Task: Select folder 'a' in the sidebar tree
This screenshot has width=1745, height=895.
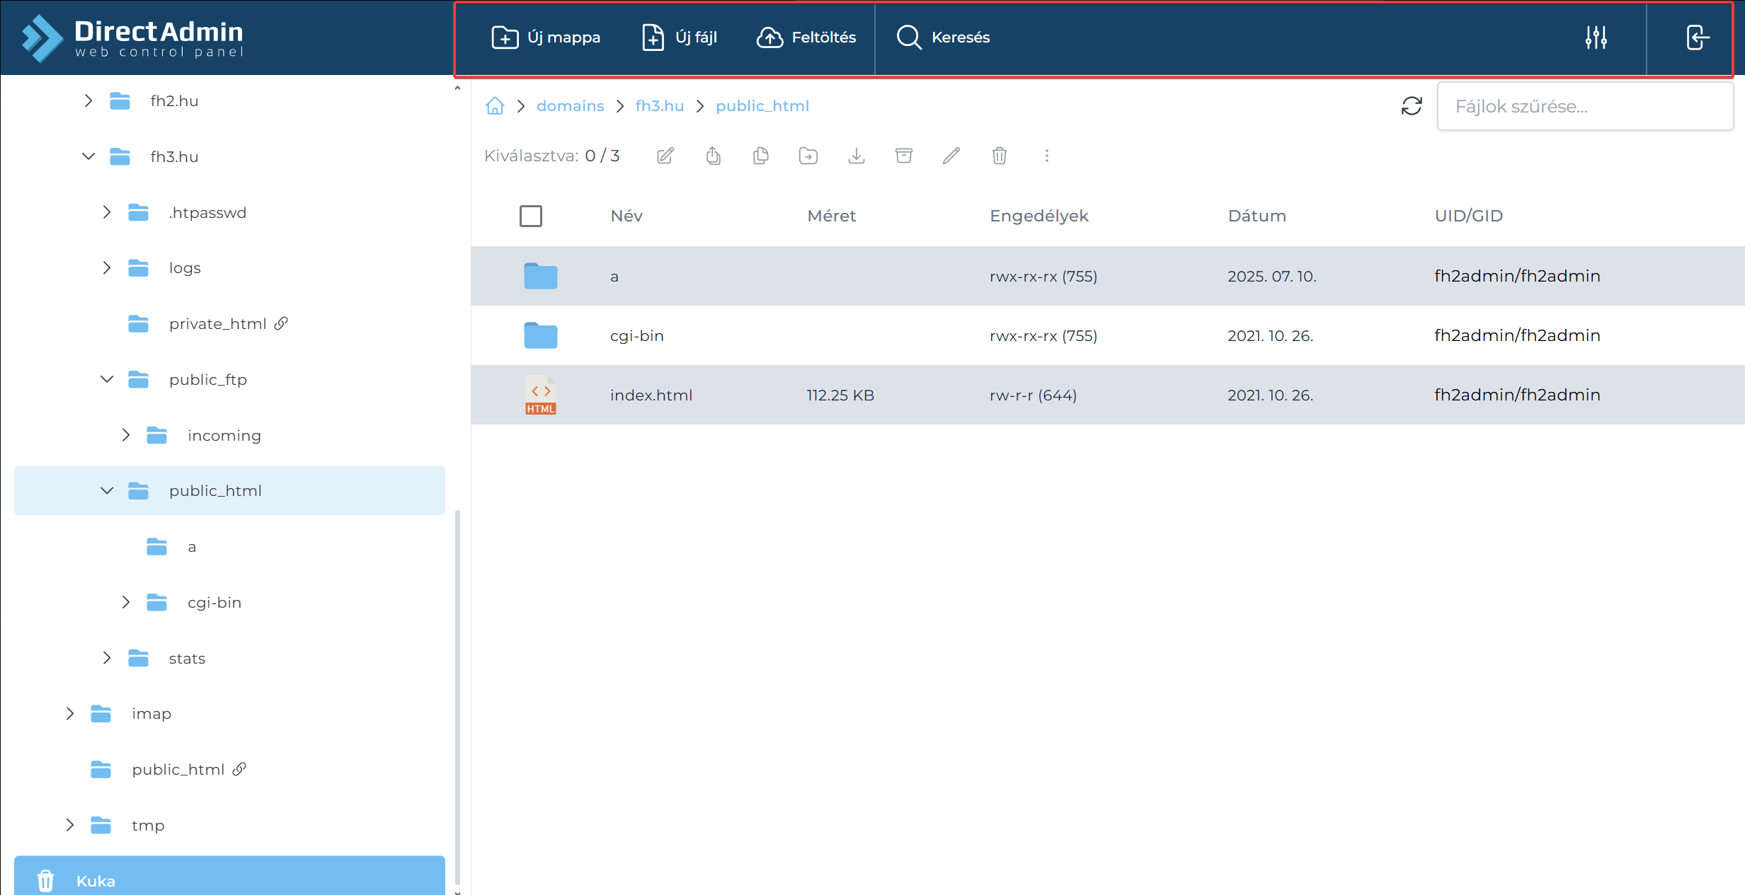Action: click(x=191, y=547)
